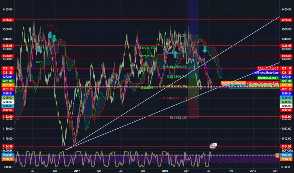Click the blue 1248.24 label on the right axis

point(286,93)
